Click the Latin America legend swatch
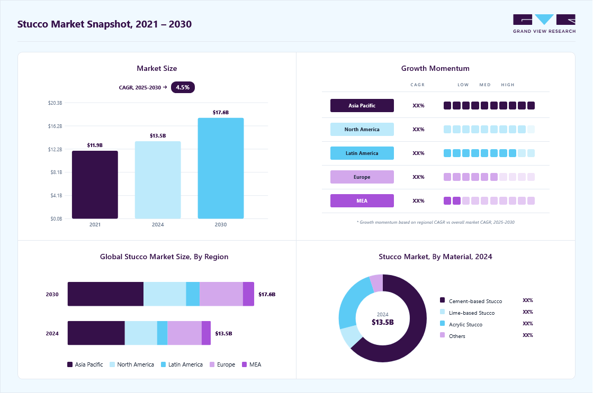The height and width of the screenshot is (393, 593). click(x=164, y=364)
